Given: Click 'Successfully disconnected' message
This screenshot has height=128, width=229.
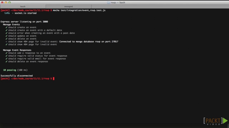Looking at the screenshot, I should pyautogui.click(x=17, y=76).
